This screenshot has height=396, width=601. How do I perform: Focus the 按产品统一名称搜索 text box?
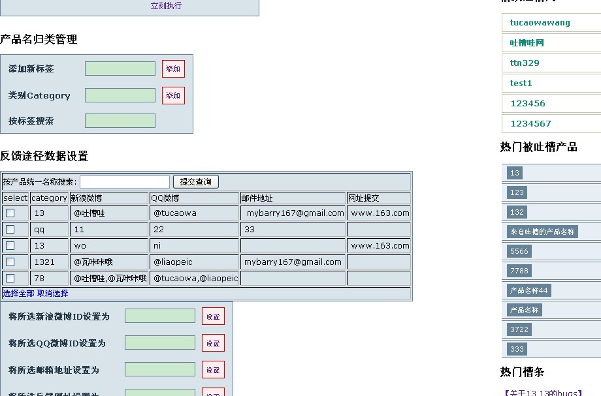(x=125, y=182)
